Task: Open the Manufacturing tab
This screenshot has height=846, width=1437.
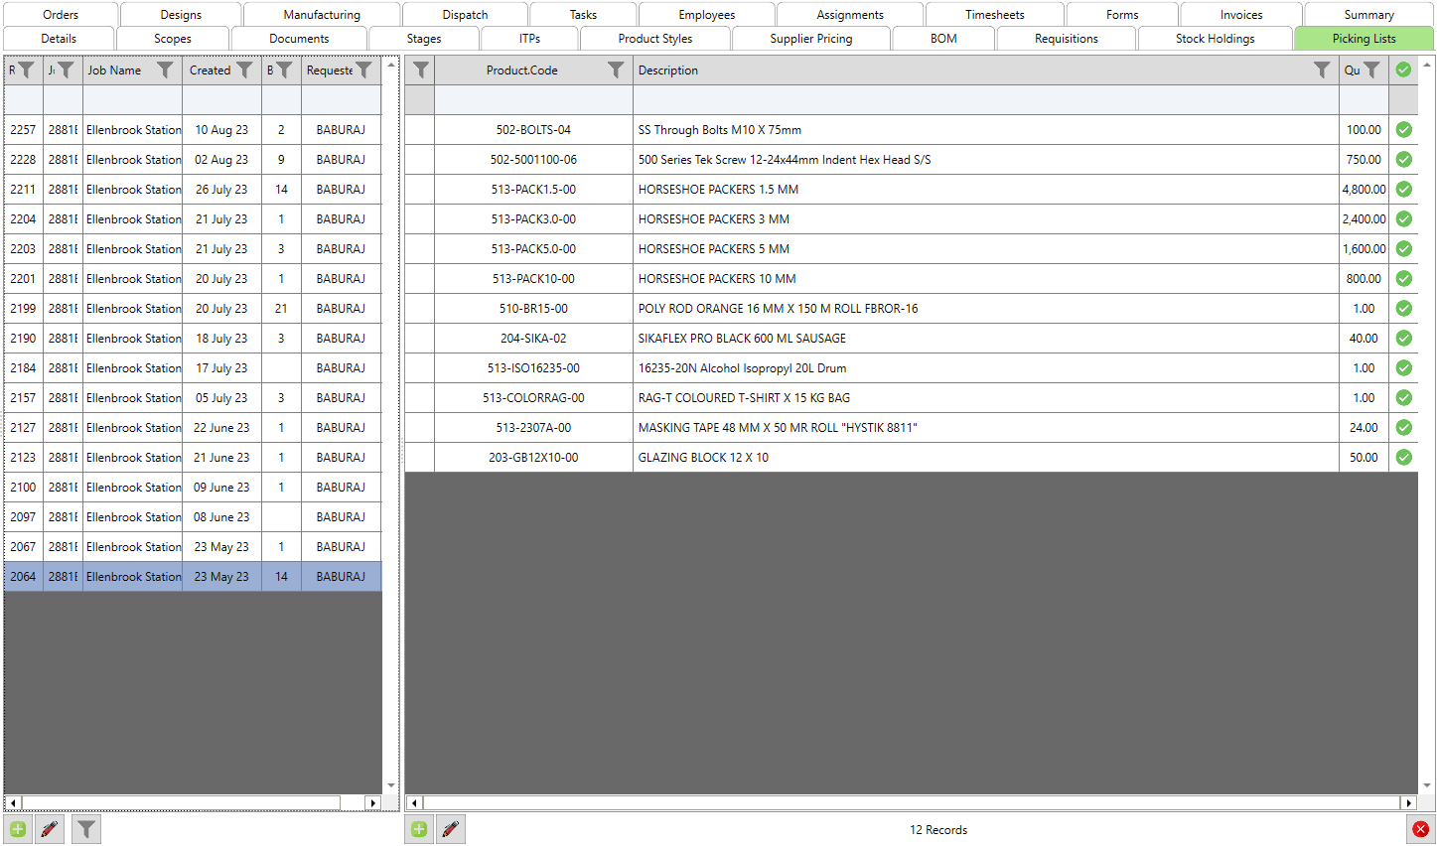Action: click(320, 14)
